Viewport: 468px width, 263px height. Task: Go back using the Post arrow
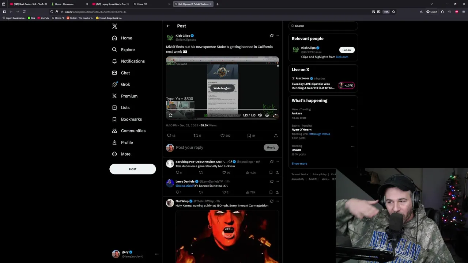point(168,26)
